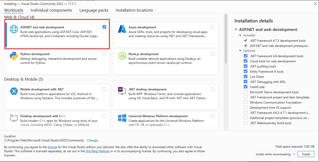Check Mobile development with .NET workload
Screen dimensions: 319x162
104,89
